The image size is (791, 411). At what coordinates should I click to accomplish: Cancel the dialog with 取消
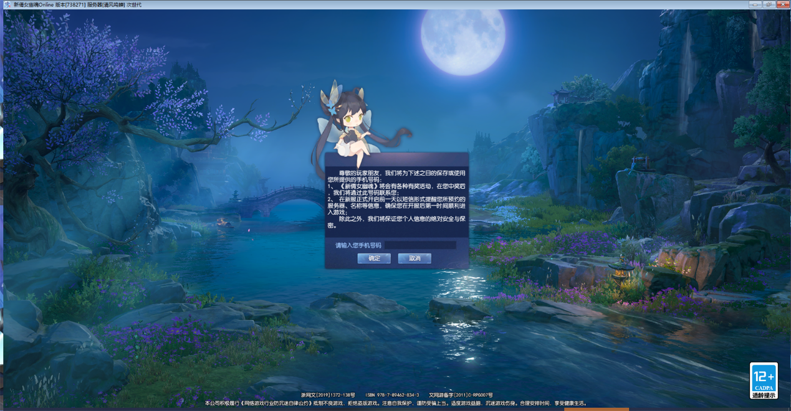pyautogui.click(x=415, y=258)
